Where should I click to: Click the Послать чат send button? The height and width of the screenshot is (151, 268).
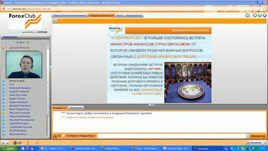(258, 136)
